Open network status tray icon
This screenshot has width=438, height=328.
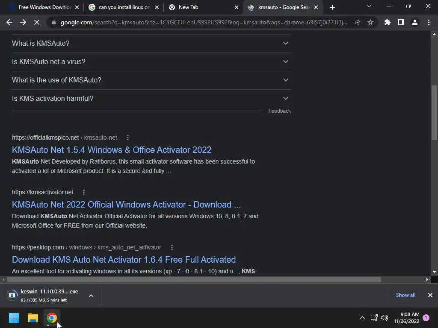coord(374,318)
